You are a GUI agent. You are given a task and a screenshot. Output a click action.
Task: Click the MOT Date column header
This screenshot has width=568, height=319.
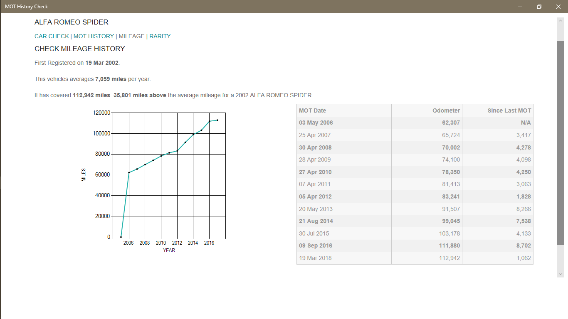coord(344,110)
